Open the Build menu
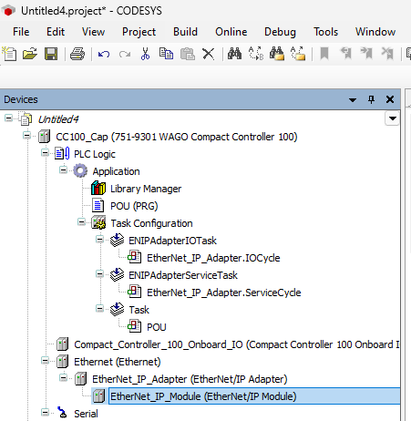The image size is (411, 421). click(x=185, y=32)
